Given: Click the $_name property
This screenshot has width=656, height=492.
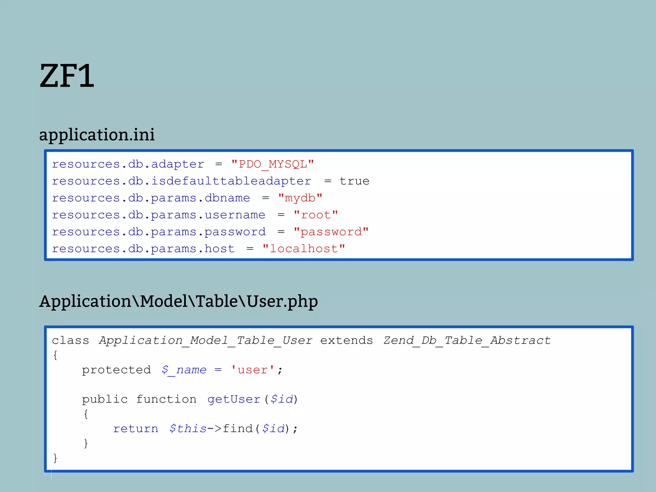Looking at the screenshot, I should pyautogui.click(x=184, y=370).
